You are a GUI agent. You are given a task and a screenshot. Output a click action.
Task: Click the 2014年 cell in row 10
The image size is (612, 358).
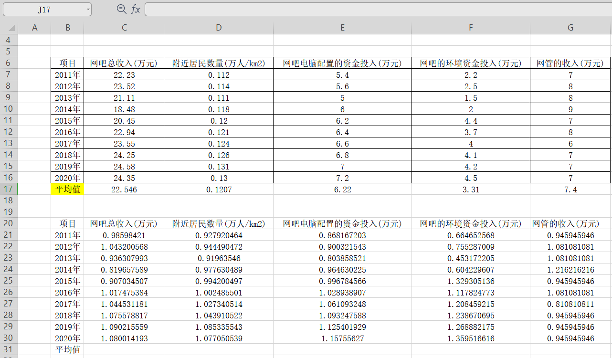(67, 109)
